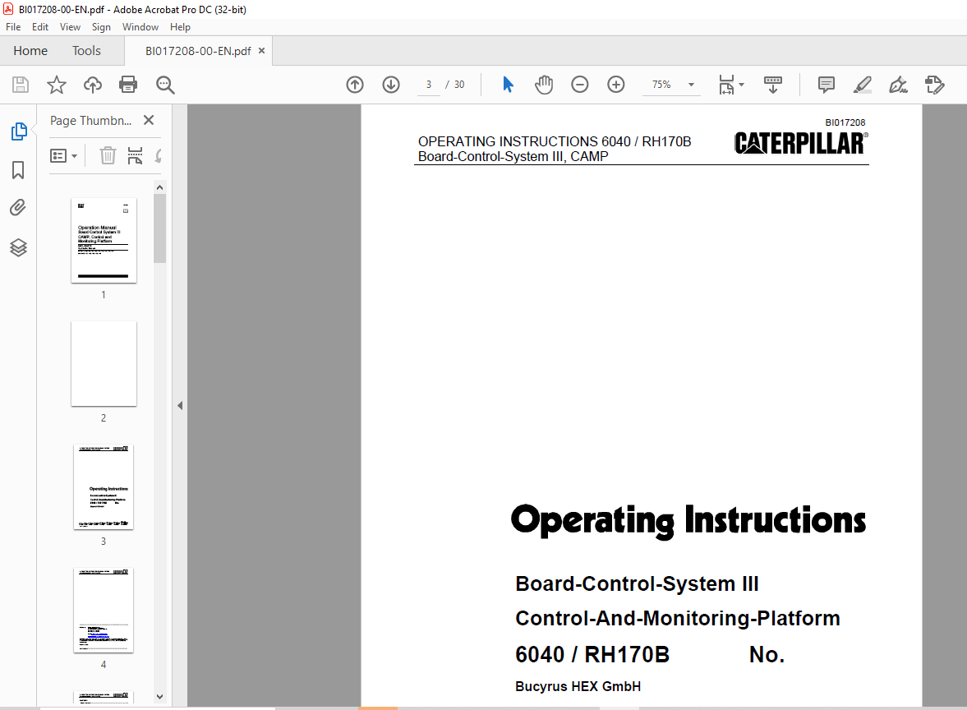
Task: Open the Fill & Sign pen tool
Action: [x=898, y=85]
